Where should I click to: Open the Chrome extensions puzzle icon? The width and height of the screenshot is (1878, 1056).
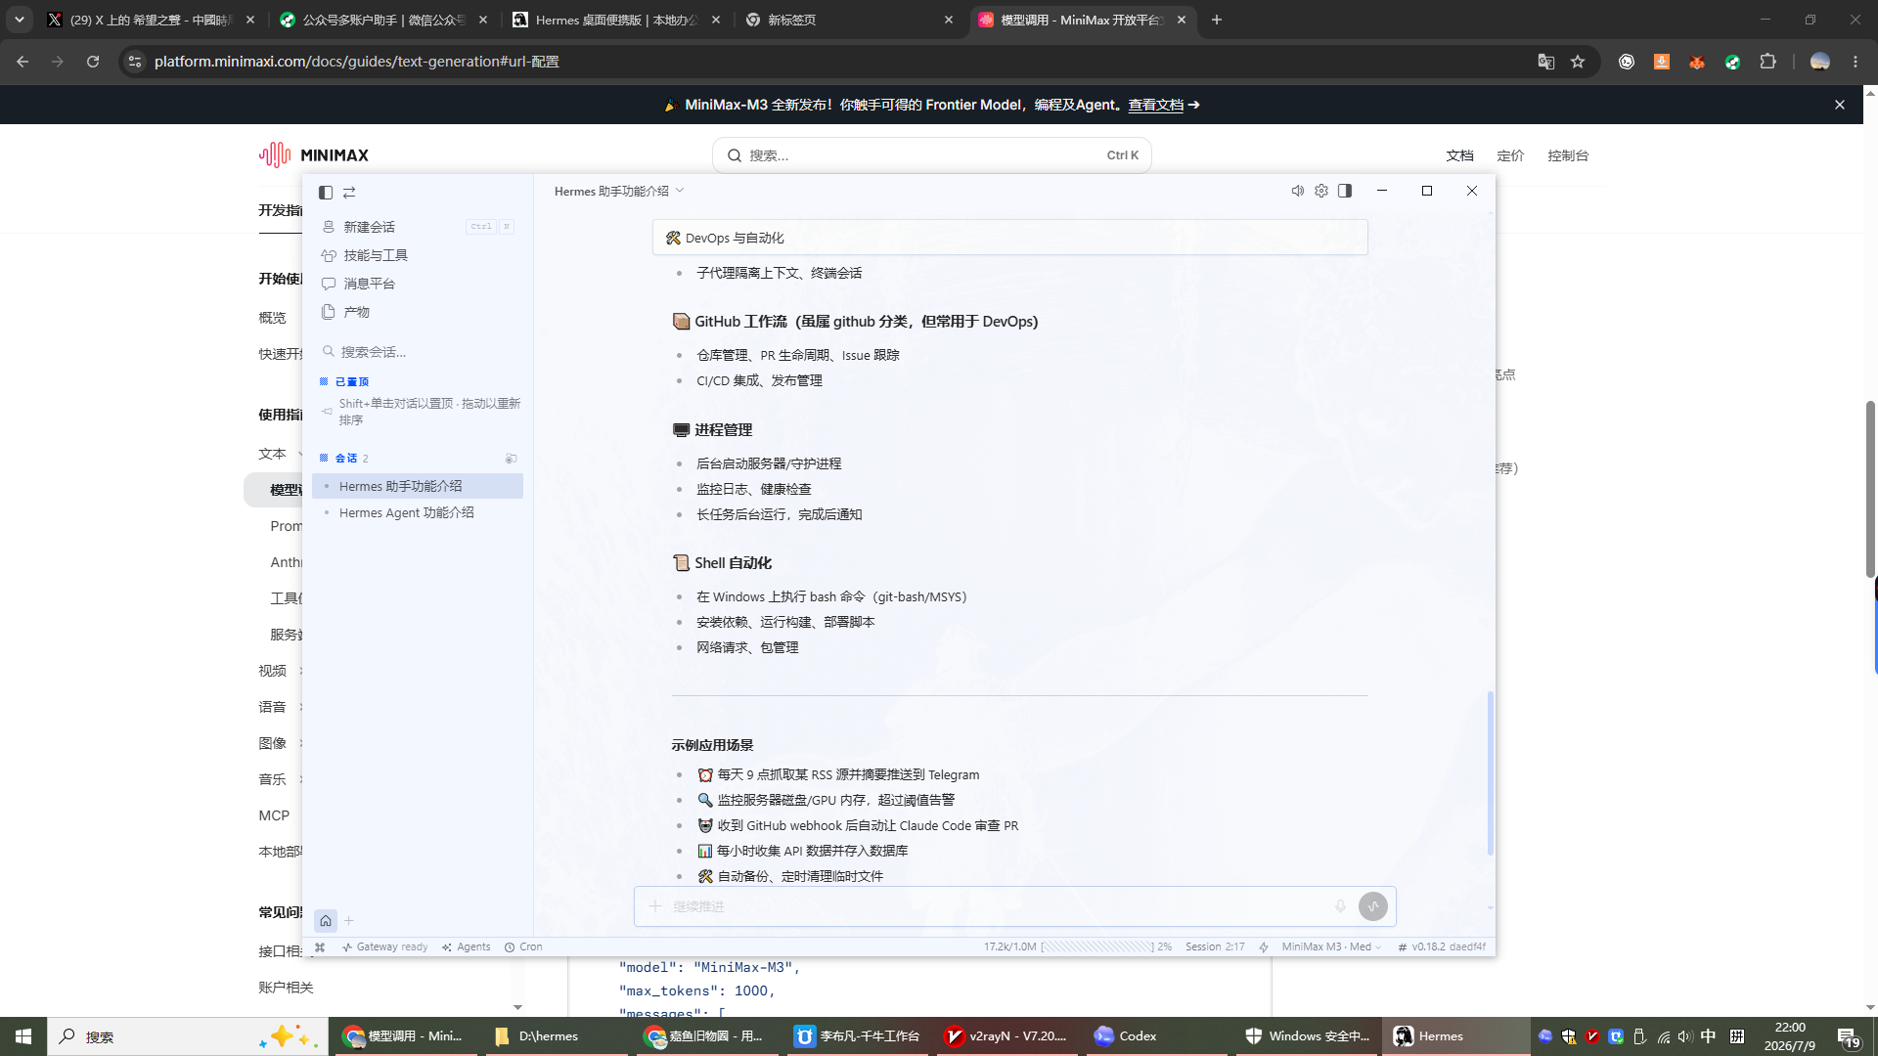pyautogui.click(x=1767, y=62)
